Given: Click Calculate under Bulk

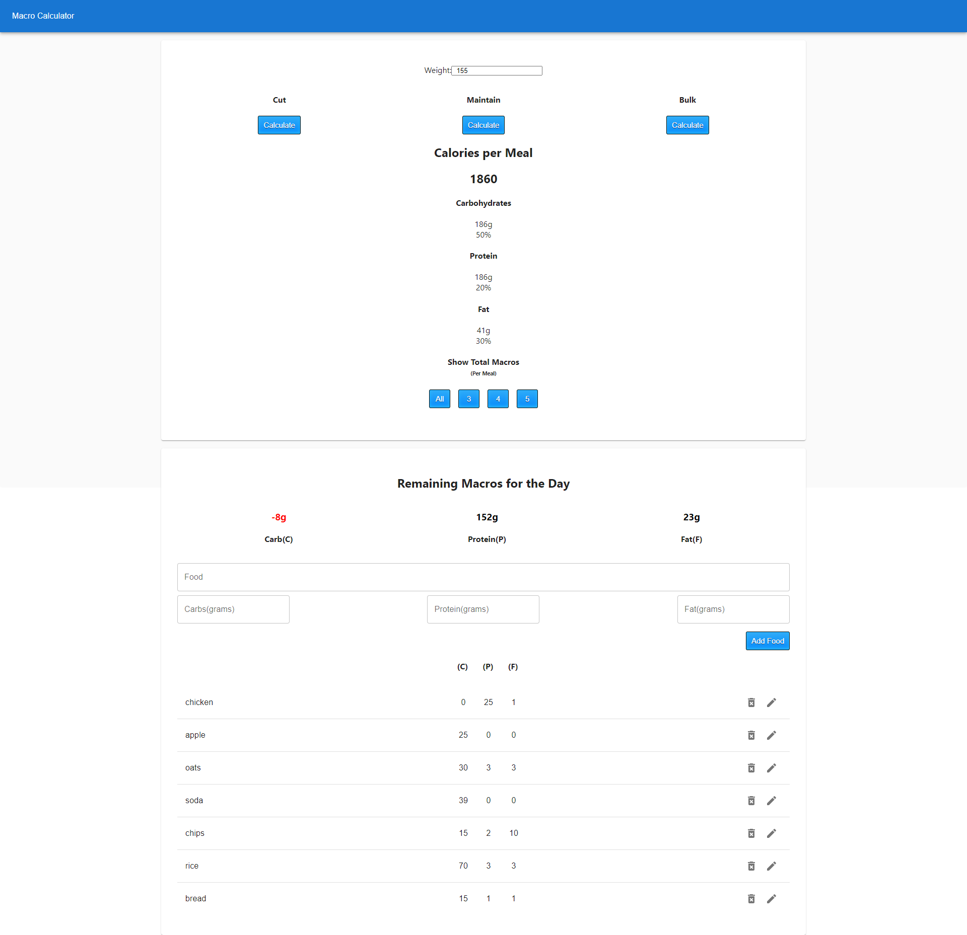Looking at the screenshot, I should pos(687,125).
